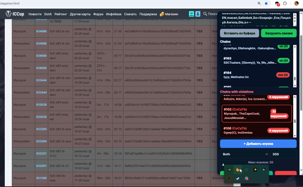Open game 832321 link

pos(41,154)
